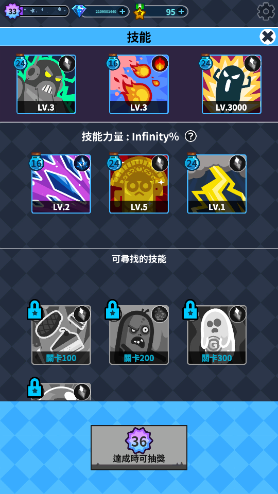278x494 pixels.
Task: Click the purple level 33 badge
Action: (x=12, y=11)
